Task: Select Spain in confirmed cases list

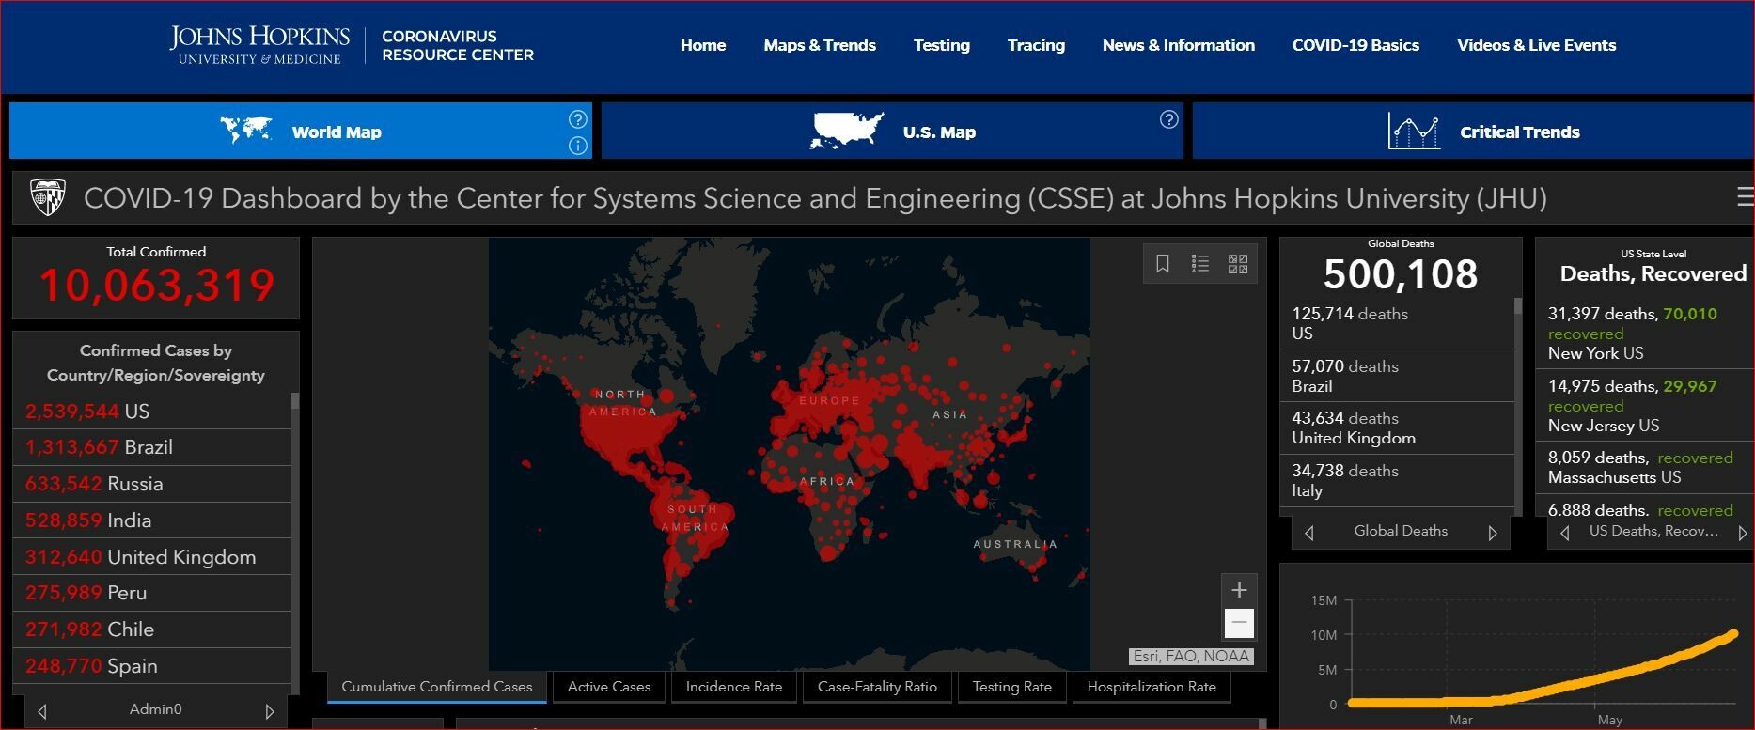Action: 152,666
